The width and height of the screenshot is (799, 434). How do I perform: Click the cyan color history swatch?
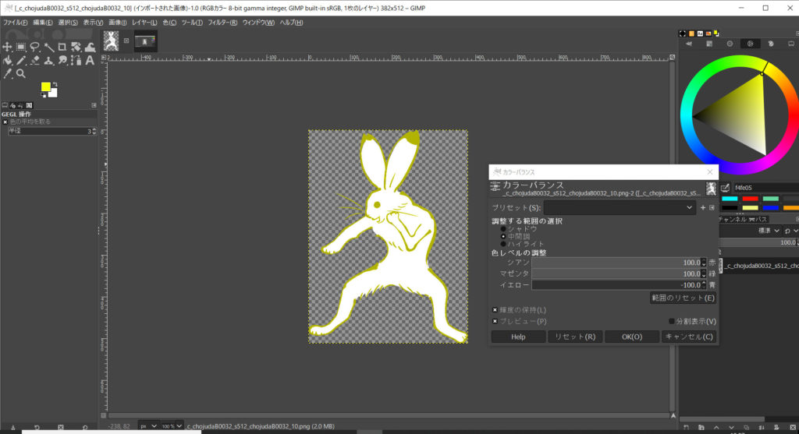(730, 199)
